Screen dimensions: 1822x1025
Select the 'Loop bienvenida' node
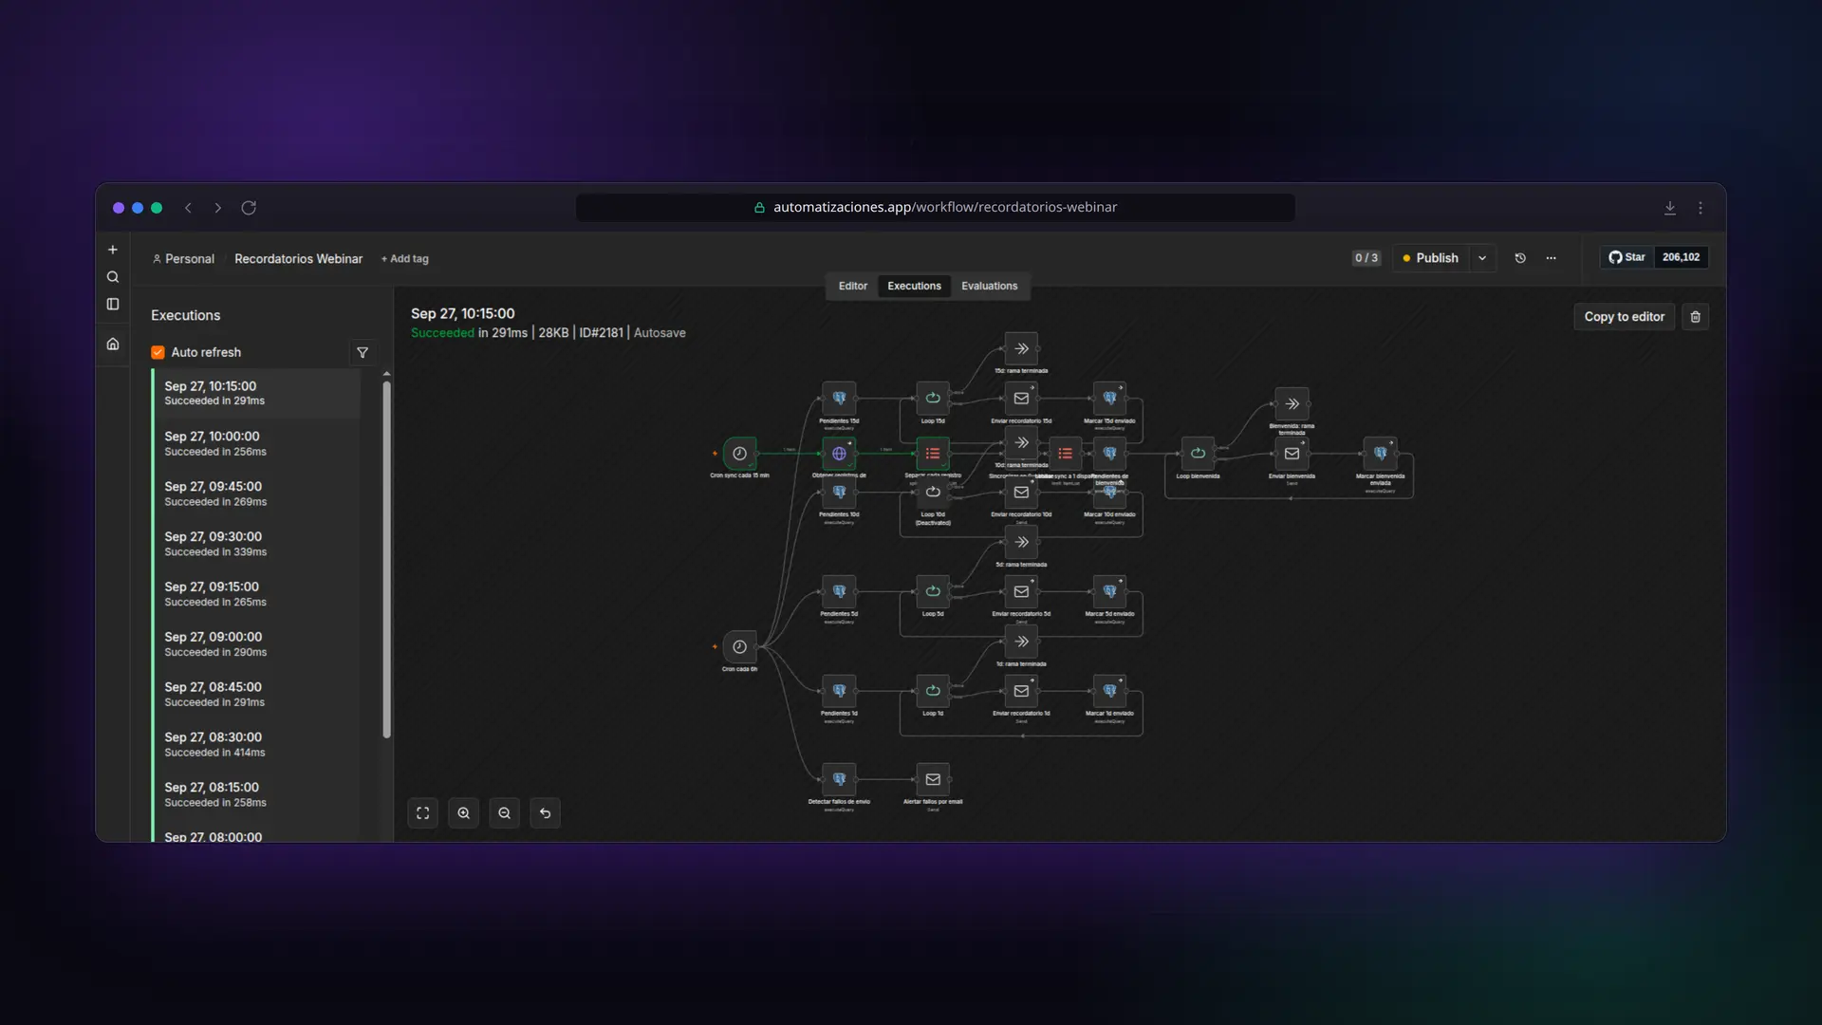(1198, 454)
